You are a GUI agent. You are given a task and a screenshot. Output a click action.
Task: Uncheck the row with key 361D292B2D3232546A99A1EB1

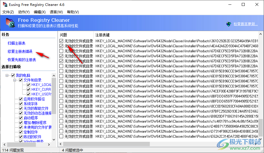(61, 41)
